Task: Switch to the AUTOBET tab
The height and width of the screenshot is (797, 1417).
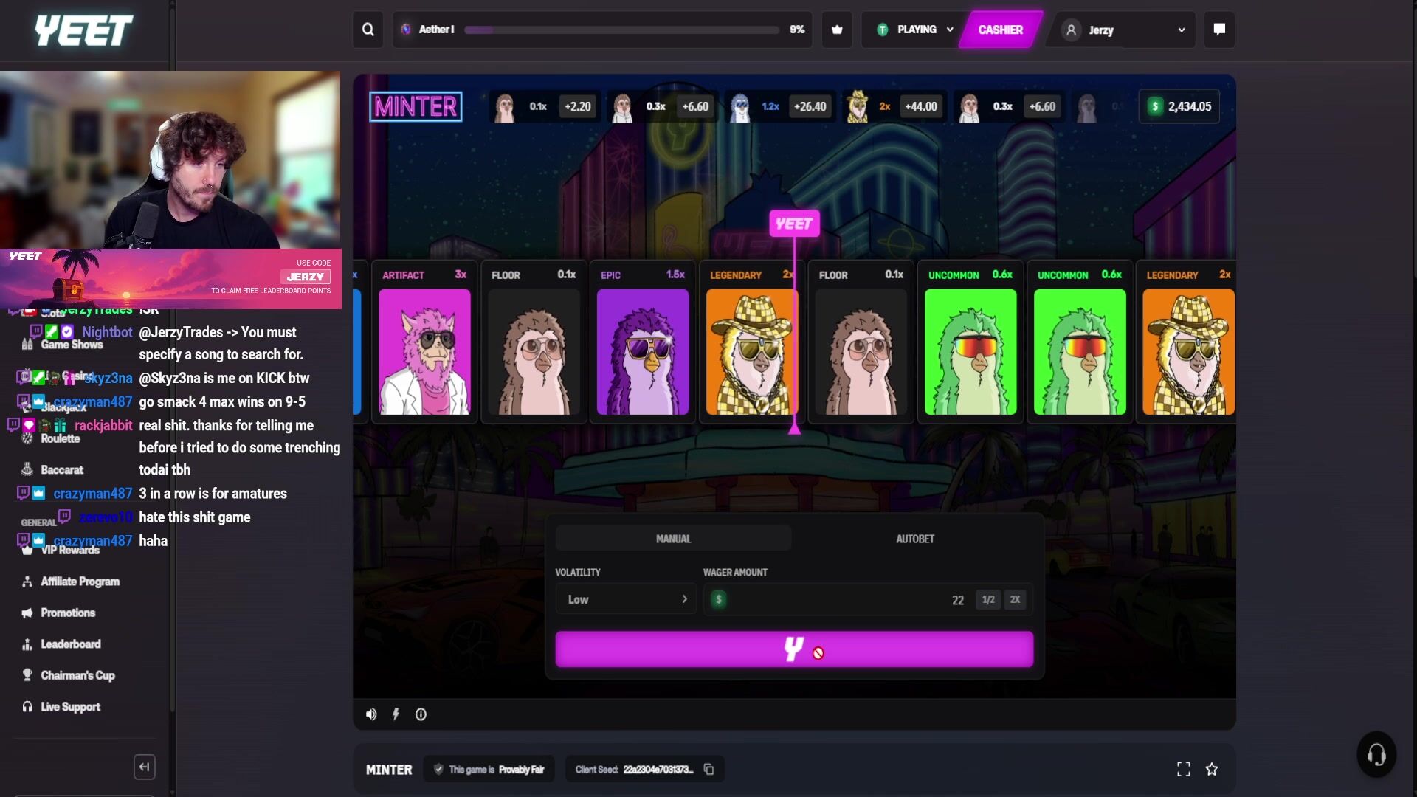Action: pos(915,539)
